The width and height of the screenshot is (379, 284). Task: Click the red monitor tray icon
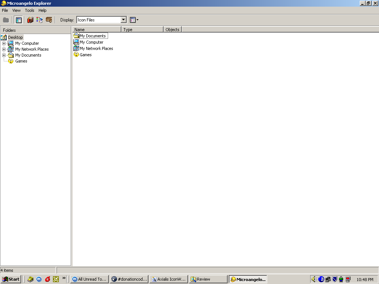348,280
